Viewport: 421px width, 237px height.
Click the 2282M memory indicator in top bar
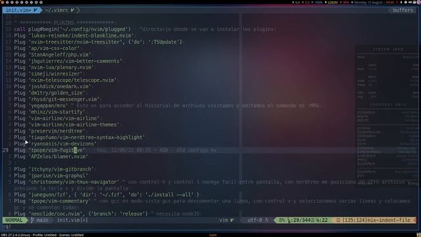(332, 3)
